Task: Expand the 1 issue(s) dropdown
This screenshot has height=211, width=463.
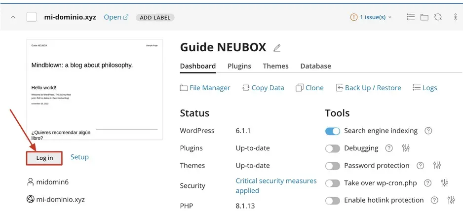Action: [376, 17]
